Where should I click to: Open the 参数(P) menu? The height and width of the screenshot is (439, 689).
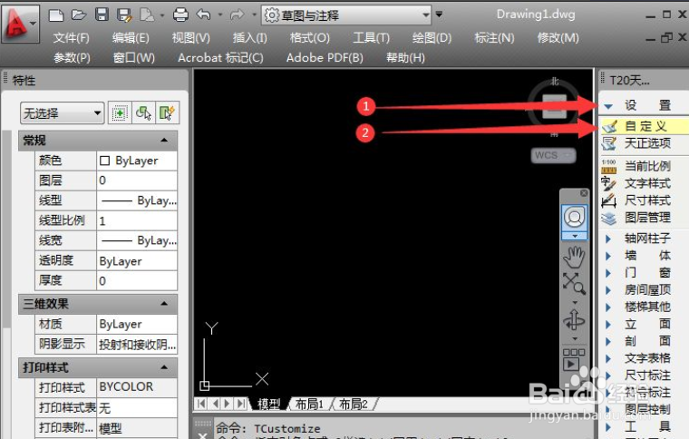[72, 57]
